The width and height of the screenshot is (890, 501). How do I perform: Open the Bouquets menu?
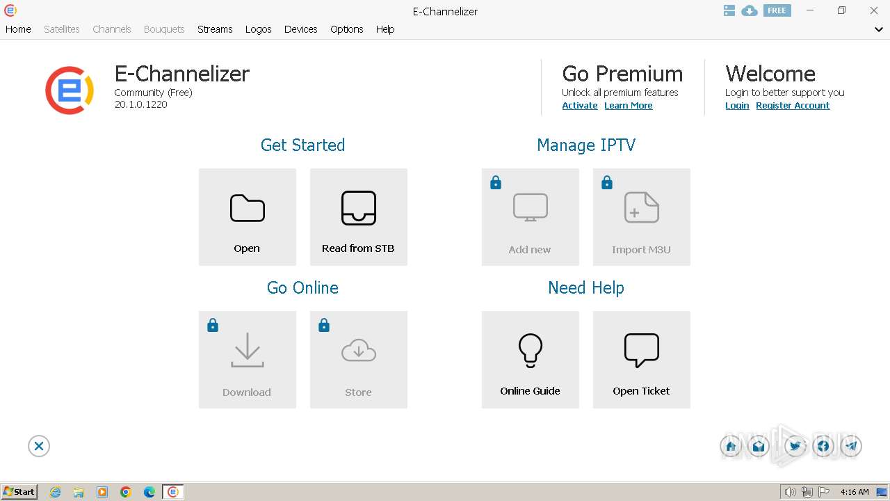pos(164,29)
